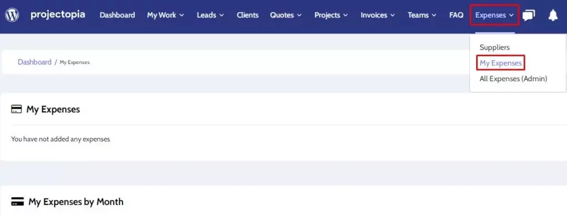Expand the Invoices dropdown menu
This screenshot has width=567, height=216.
(x=378, y=15)
